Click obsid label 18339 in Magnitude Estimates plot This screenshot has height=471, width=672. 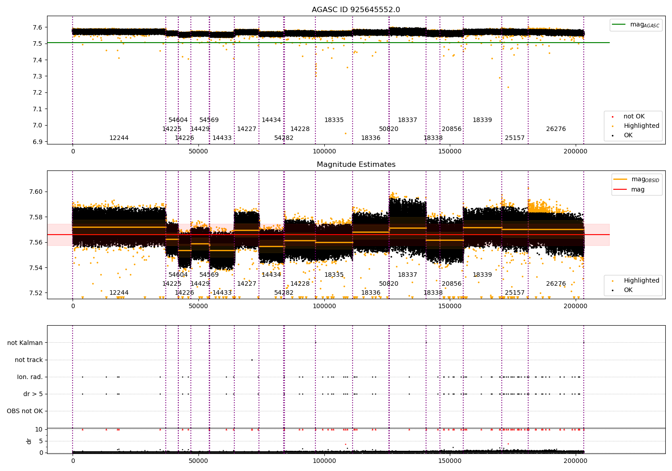click(x=482, y=275)
